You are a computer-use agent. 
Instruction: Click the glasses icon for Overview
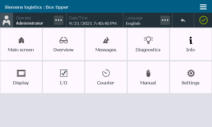(x=64, y=40)
